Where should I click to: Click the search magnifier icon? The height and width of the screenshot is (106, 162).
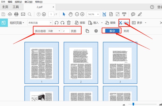tap(29, 14)
